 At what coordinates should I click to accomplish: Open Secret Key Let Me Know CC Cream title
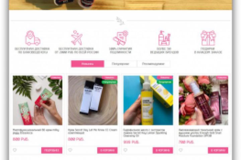click(92, 131)
